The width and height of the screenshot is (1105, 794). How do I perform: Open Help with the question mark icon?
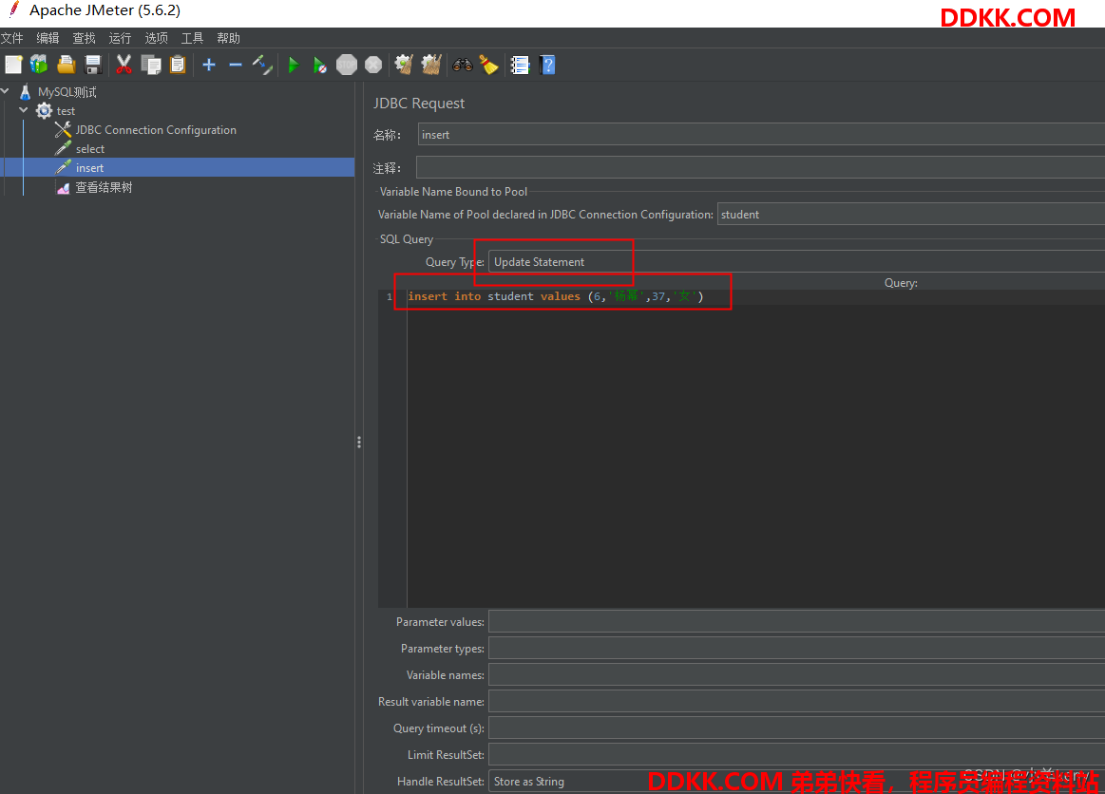click(x=547, y=65)
